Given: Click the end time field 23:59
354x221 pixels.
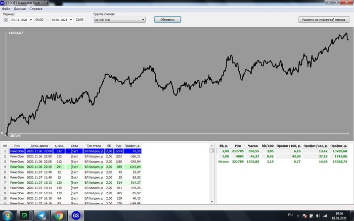Looking at the screenshot, I should click(80, 20).
